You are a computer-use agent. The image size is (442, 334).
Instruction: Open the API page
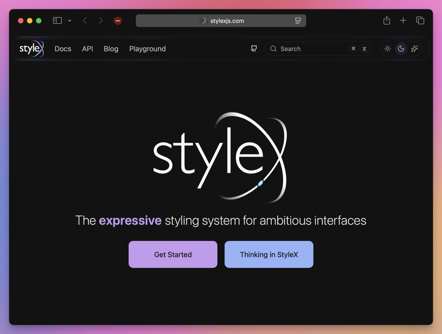87,49
